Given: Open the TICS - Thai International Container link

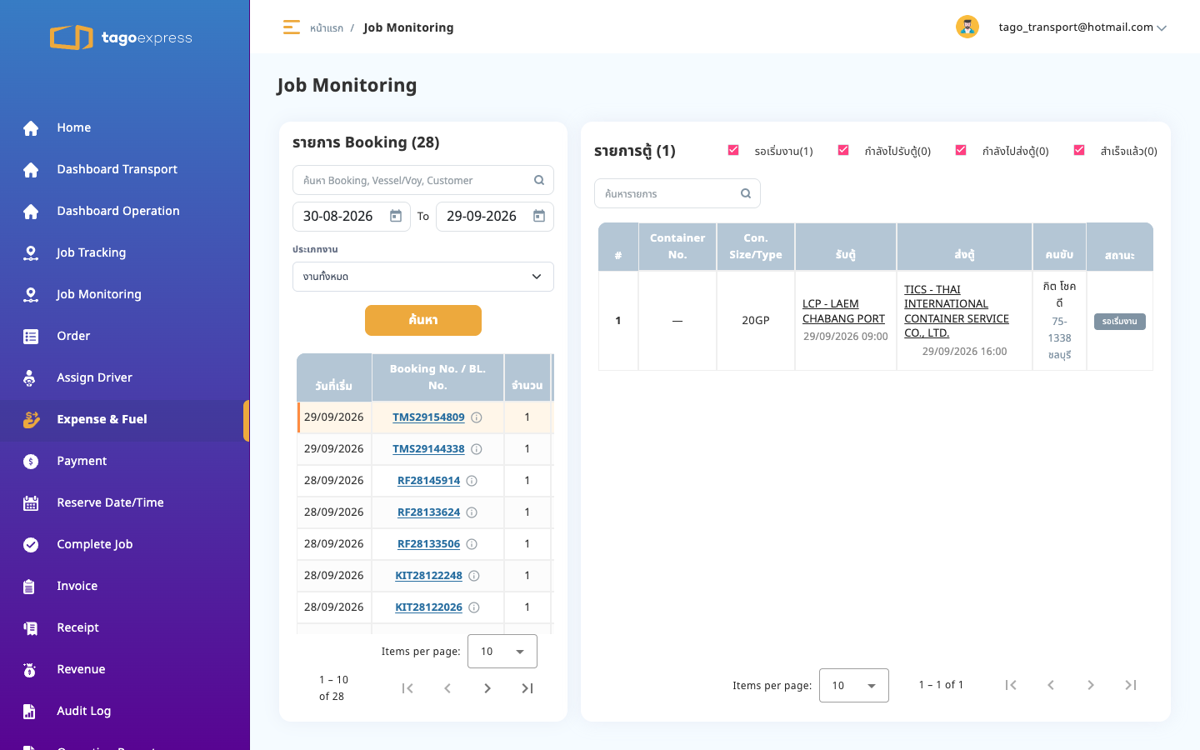Looking at the screenshot, I should coord(957,311).
